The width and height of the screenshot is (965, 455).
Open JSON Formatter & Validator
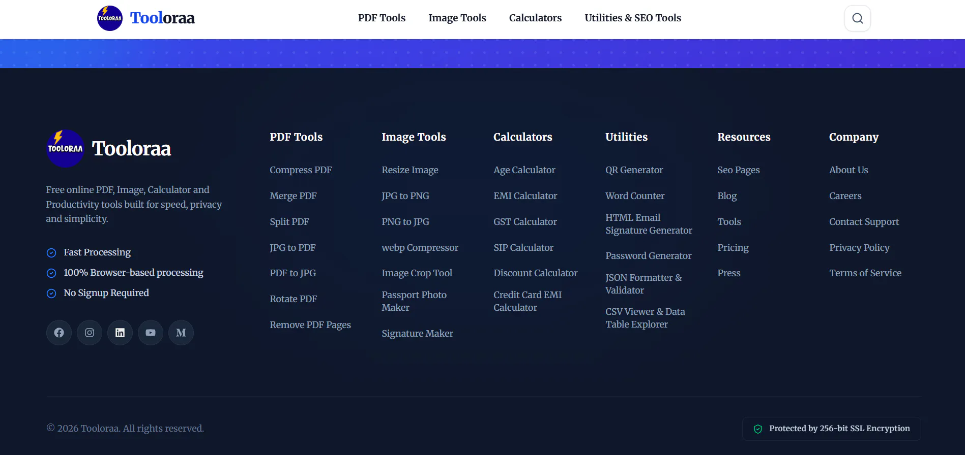pyautogui.click(x=644, y=284)
